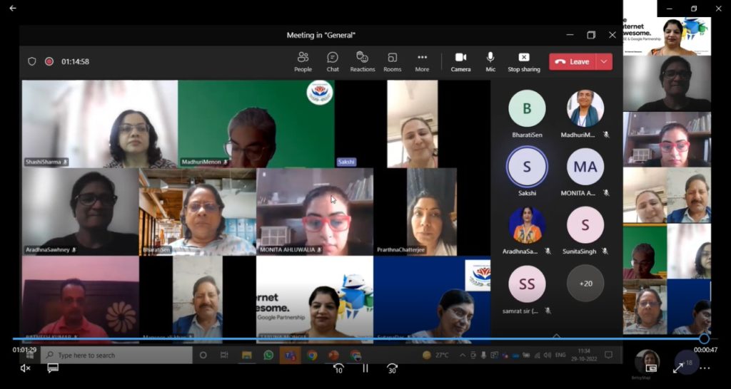Image resolution: width=731 pixels, height=389 pixels.
Task: Open the meeting Chat panel
Action: (333, 61)
